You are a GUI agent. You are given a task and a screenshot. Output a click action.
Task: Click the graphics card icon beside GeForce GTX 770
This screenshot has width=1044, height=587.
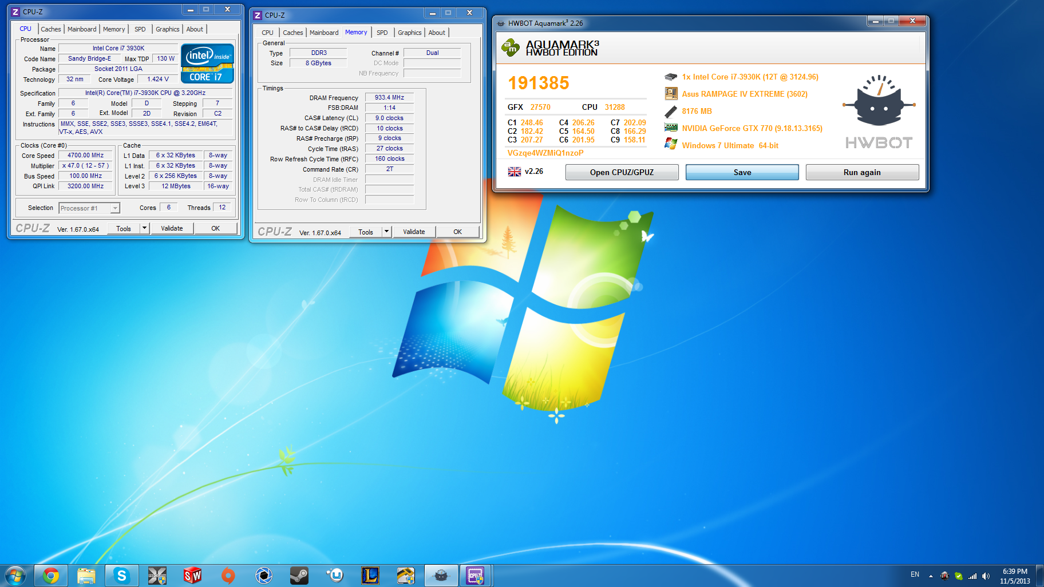point(671,128)
